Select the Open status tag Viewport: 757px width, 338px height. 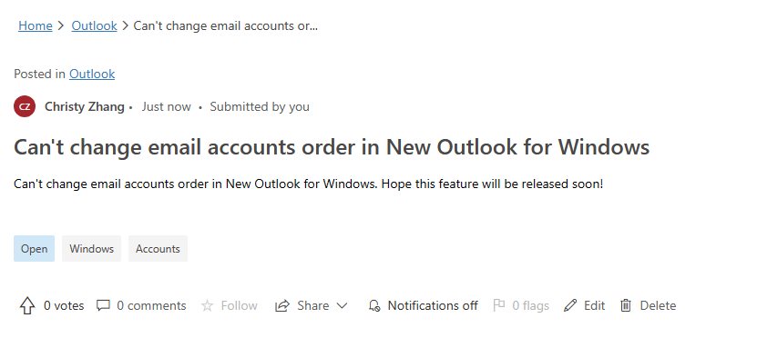35,248
